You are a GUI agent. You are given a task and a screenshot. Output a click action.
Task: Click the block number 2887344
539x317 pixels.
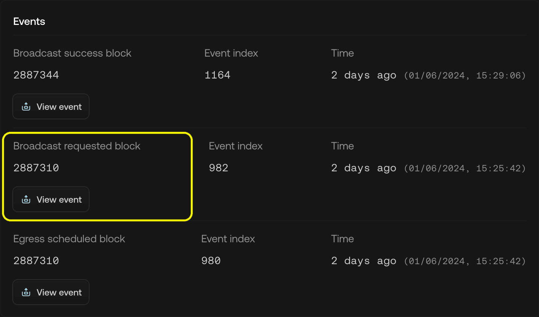tap(36, 75)
